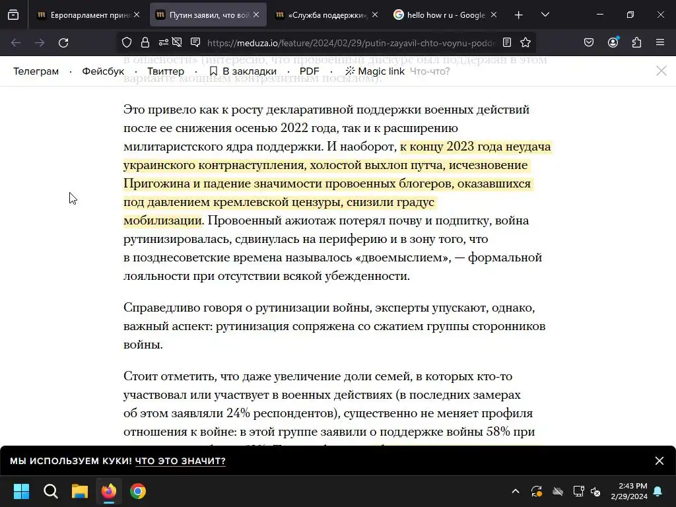Click the sync update tray icon
This screenshot has height=507, width=676.
click(x=536, y=491)
